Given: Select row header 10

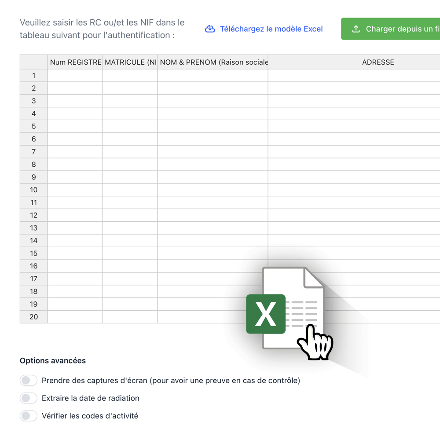Looking at the screenshot, I should [34, 190].
